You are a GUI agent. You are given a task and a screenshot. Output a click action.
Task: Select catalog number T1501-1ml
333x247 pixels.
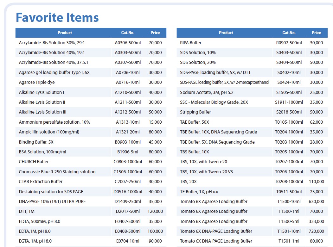(289, 241)
